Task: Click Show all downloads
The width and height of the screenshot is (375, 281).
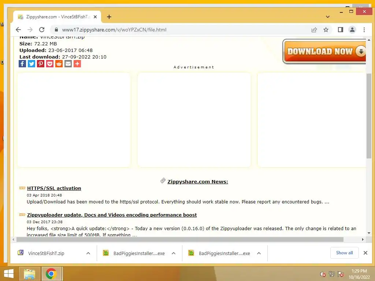Action: click(x=344, y=253)
